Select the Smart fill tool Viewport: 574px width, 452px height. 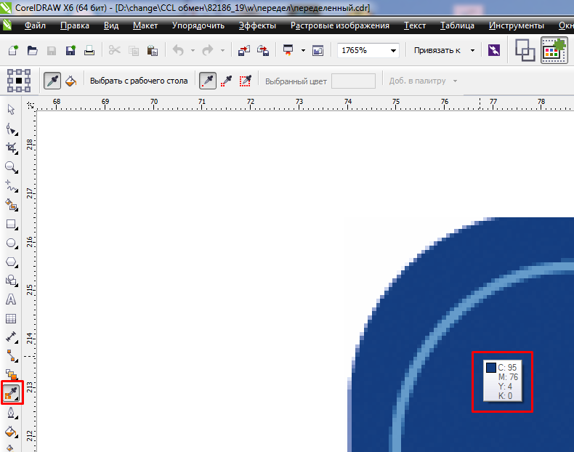12,206
